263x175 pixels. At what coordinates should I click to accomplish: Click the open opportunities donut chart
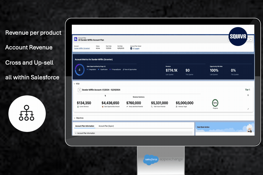coord(79,70)
